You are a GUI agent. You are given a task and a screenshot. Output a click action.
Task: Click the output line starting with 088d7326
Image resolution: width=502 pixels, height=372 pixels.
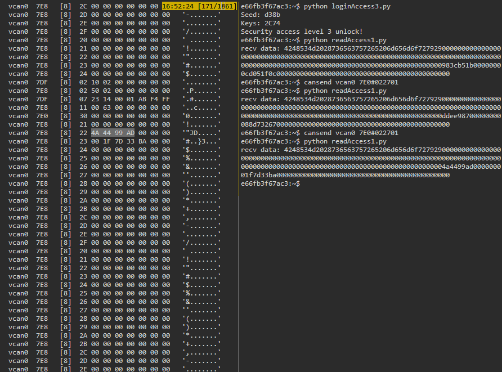(345, 124)
